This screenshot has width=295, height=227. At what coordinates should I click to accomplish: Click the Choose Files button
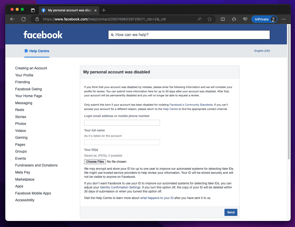(x=95, y=162)
